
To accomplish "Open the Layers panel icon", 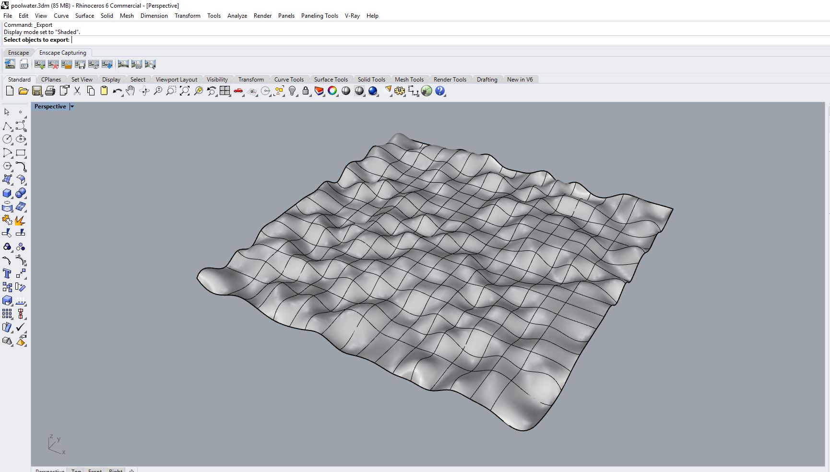I will tap(319, 91).
